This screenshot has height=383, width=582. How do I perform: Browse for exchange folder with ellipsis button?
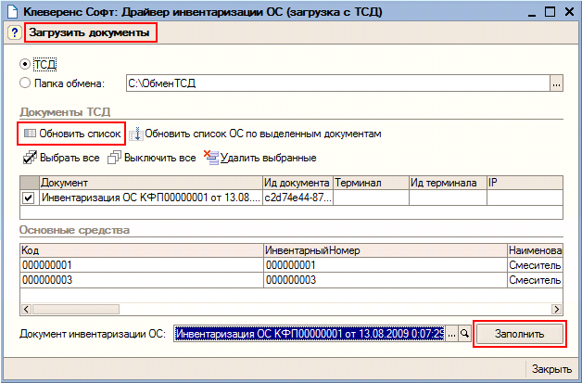coord(556,83)
